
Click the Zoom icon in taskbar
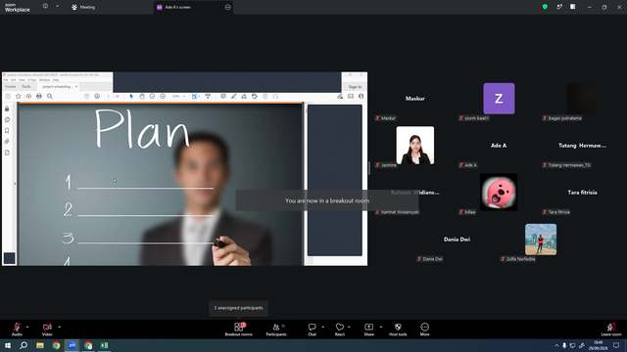click(72, 345)
